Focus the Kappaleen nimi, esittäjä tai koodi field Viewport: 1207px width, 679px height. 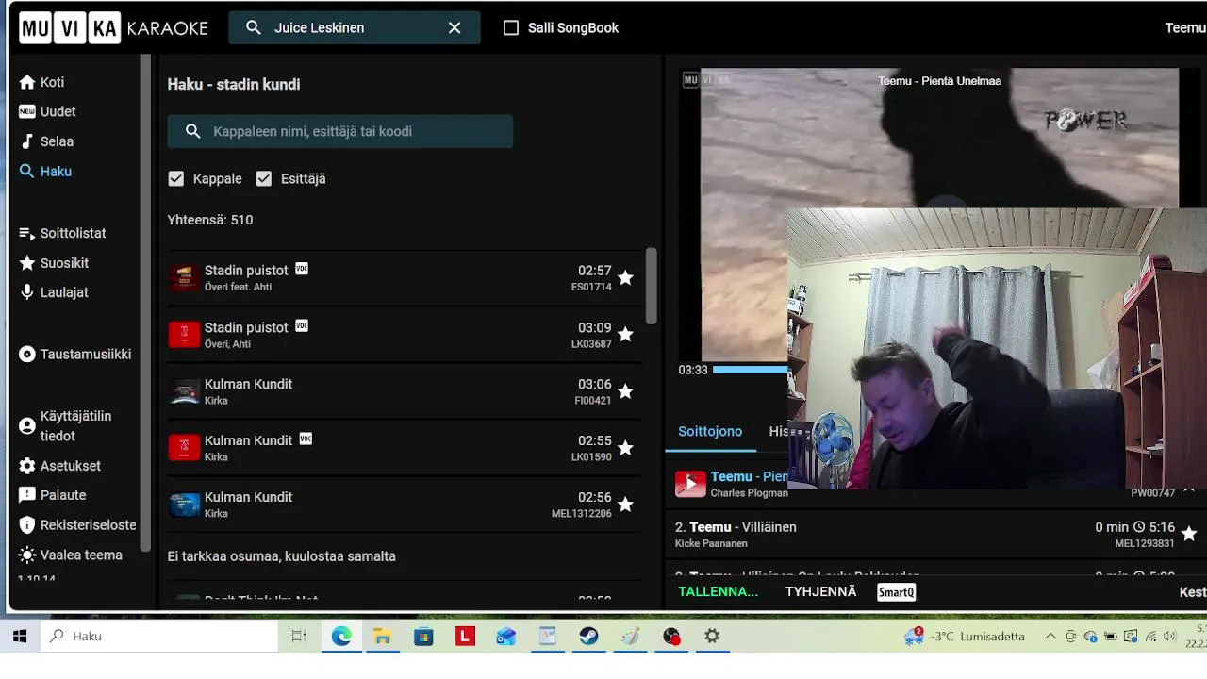tap(340, 131)
